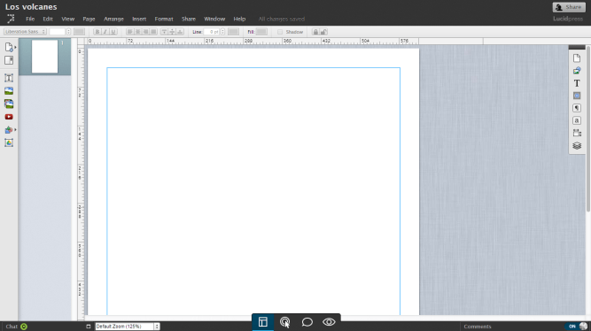
Task: Open the Format menu
Action: pos(164,19)
